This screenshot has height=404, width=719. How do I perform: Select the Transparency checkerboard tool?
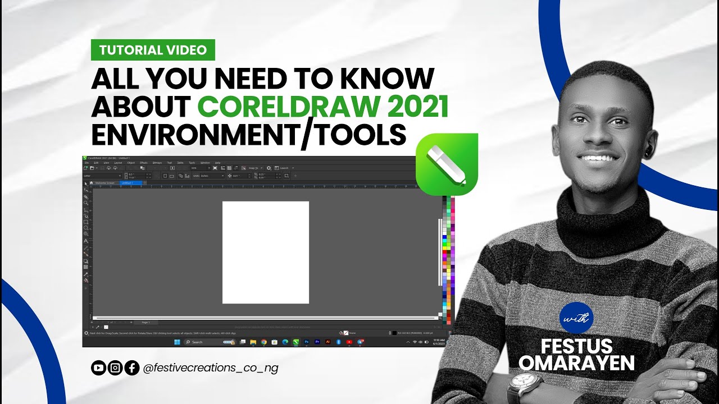coord(86,267)
